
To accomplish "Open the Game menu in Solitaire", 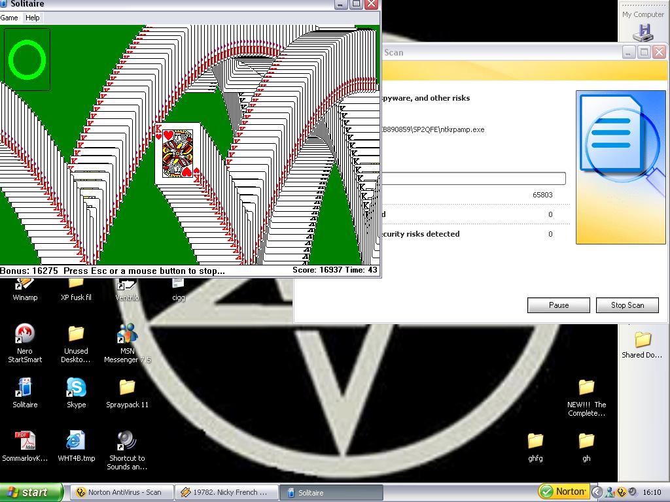I will [9, 18].
